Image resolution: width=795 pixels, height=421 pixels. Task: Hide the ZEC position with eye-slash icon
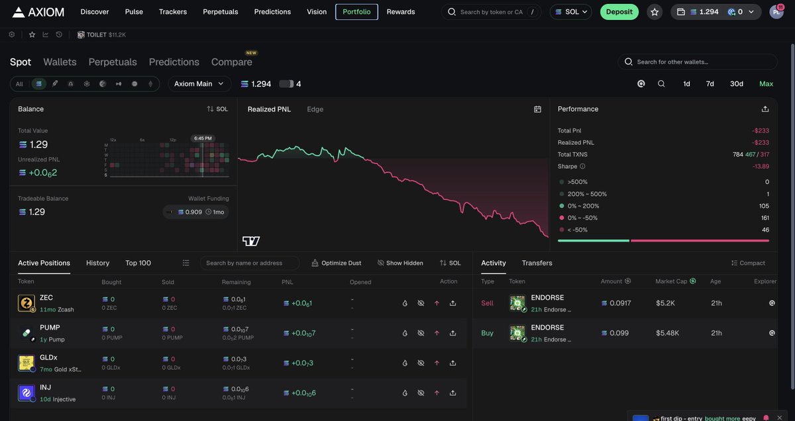point(421,303)
